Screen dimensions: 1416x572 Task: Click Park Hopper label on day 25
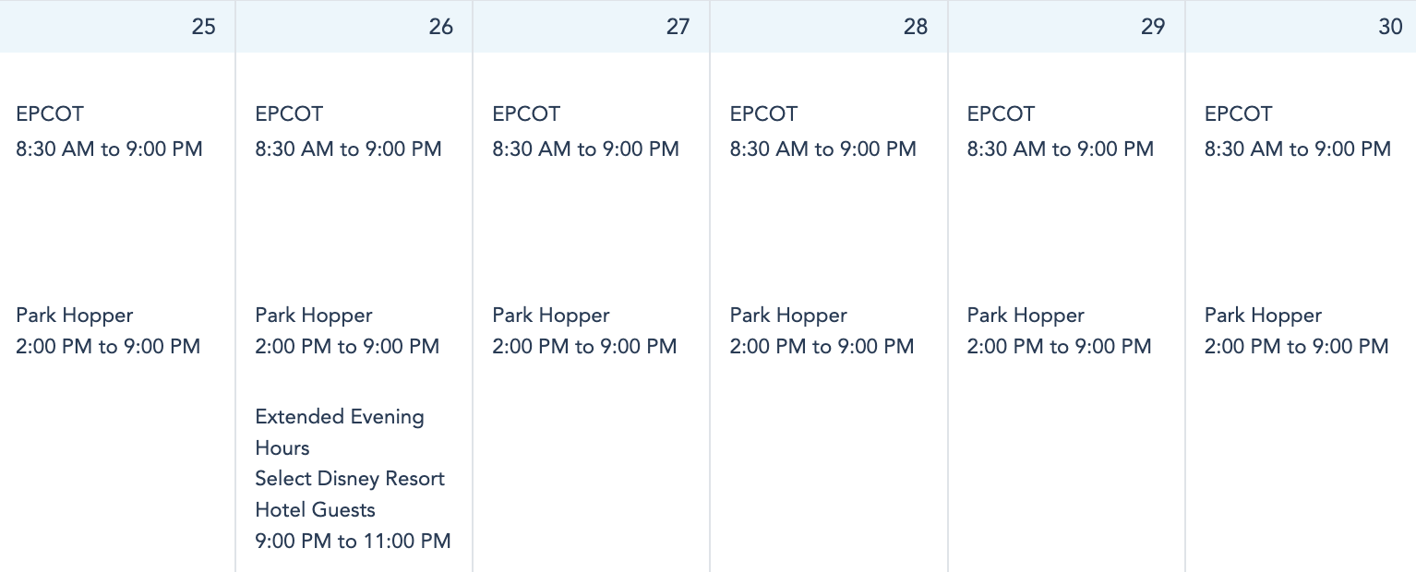(75, 316)
